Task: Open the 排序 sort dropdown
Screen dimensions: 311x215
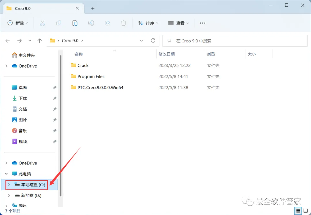Action: click(x=148, y=23)
